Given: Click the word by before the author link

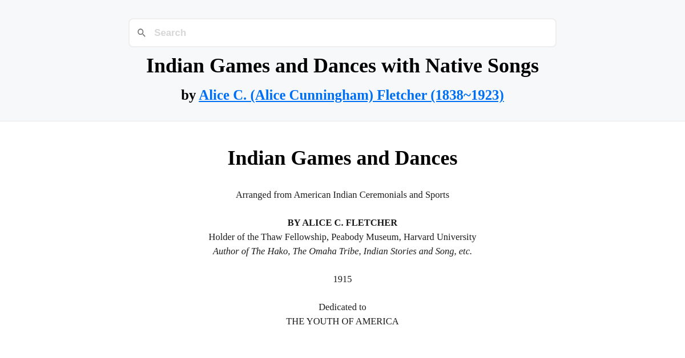Looking at the screenshot, I should (188, 95).
